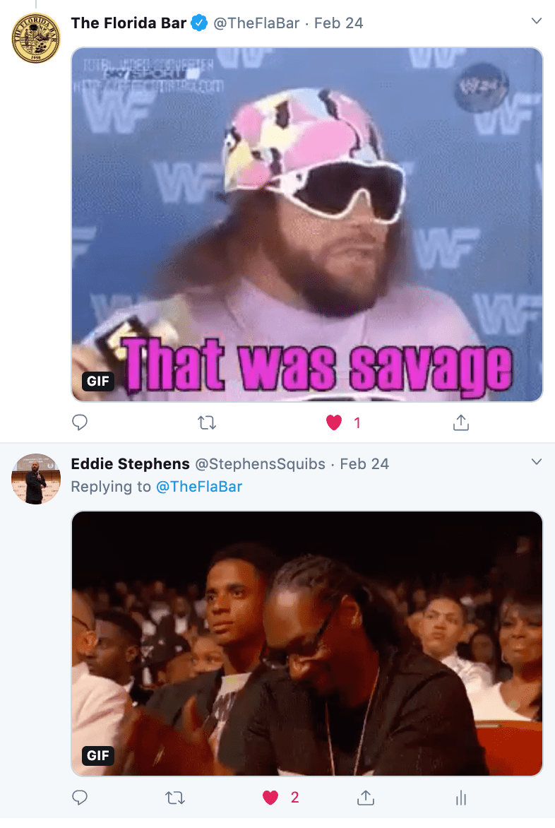Open Eddie Stephens profile name

point(131,463)
